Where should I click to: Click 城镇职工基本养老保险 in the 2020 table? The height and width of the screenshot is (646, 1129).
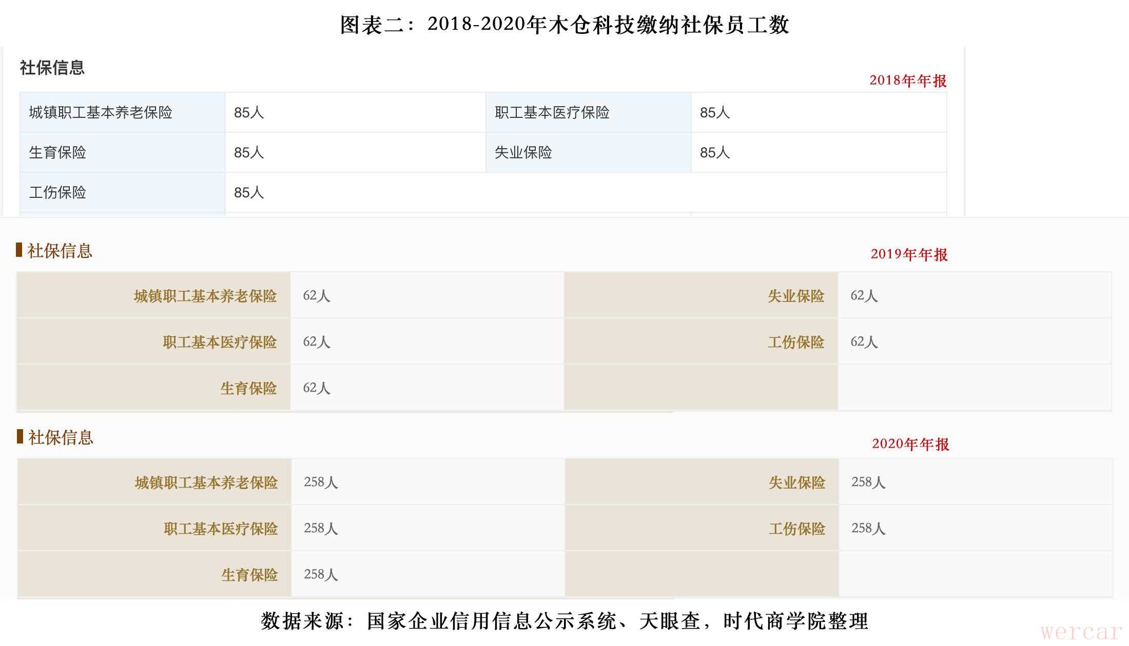[x=206, y=482]
